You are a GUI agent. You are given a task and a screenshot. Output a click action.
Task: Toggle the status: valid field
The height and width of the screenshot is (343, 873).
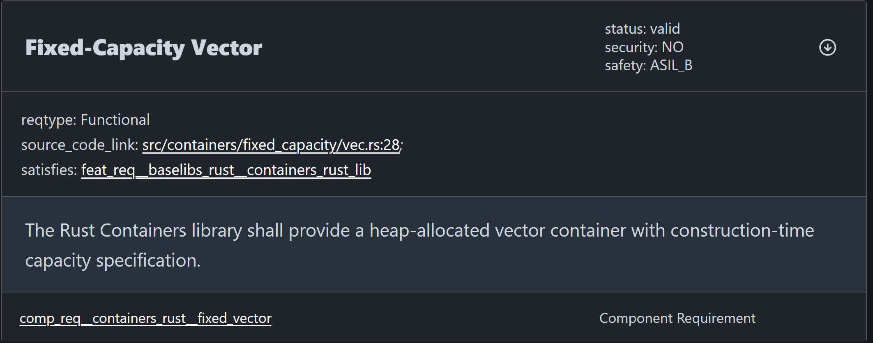642,28
